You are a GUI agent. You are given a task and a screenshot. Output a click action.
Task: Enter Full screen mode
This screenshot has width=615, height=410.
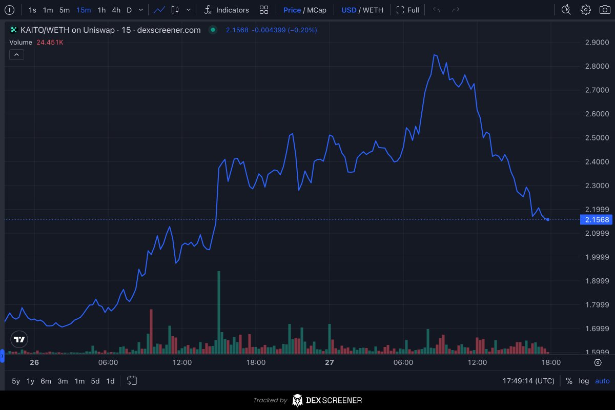[x=408, y=10]
